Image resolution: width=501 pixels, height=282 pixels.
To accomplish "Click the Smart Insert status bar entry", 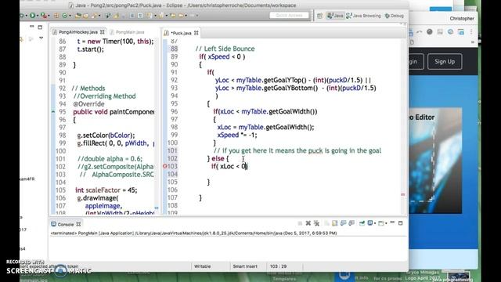I will coord(245,266).
